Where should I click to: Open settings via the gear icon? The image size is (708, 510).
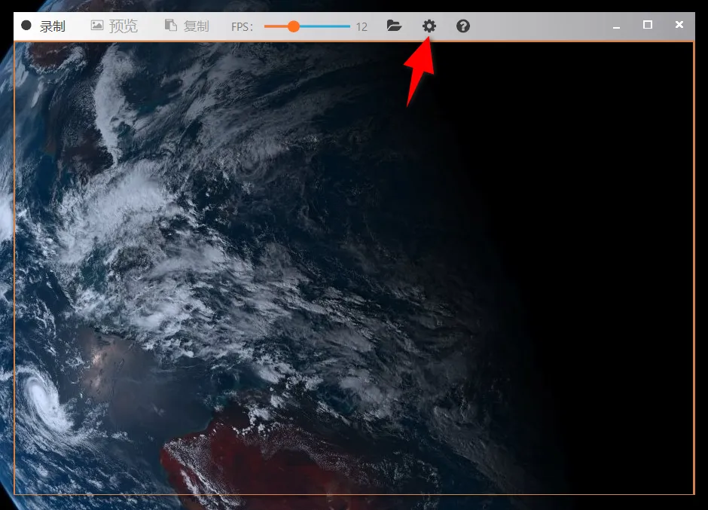click(x=429, y=26)
